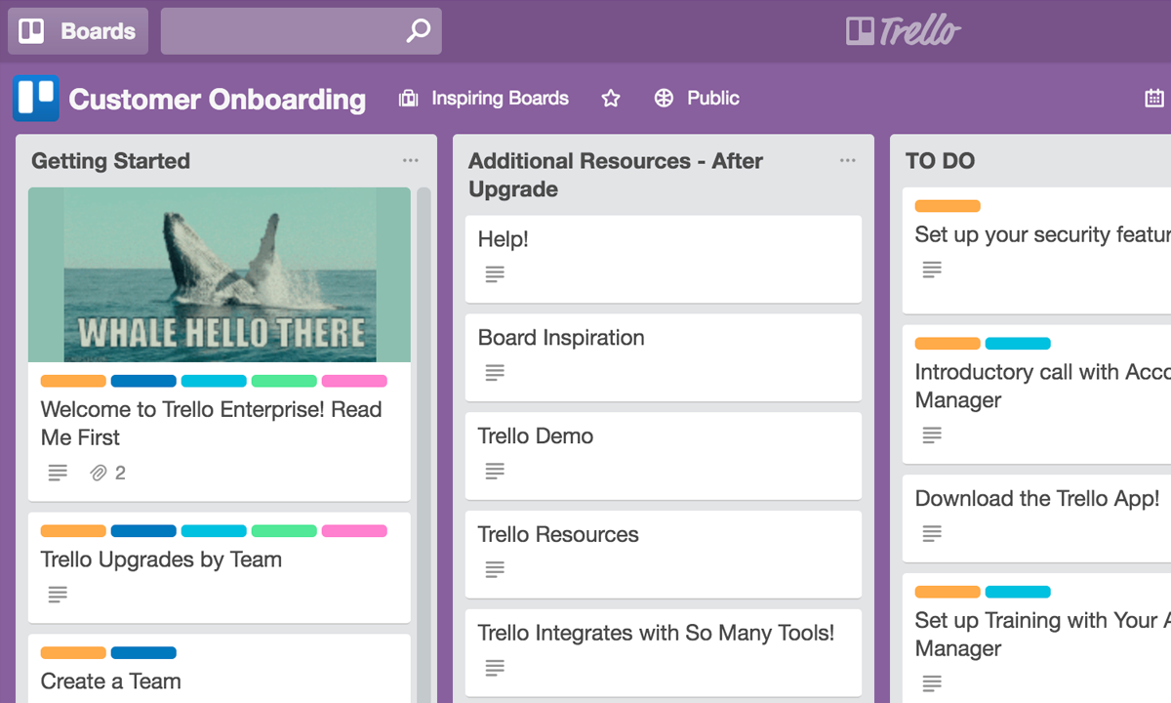
Task: Rename the Customer Onboarding board title
Action: [218, 100]
